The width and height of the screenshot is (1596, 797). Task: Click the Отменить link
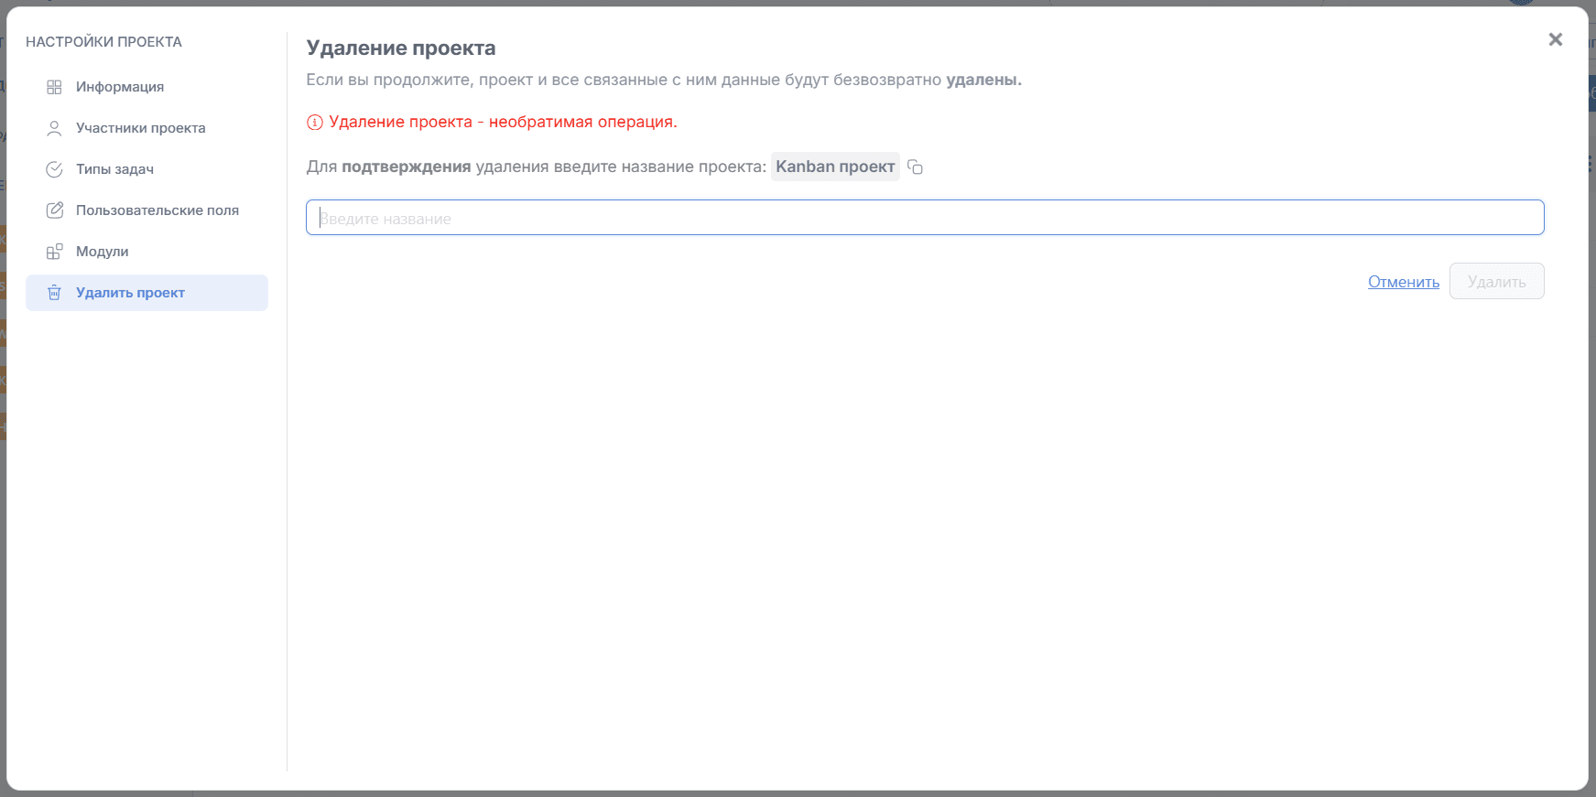[x=1403, y=282]
